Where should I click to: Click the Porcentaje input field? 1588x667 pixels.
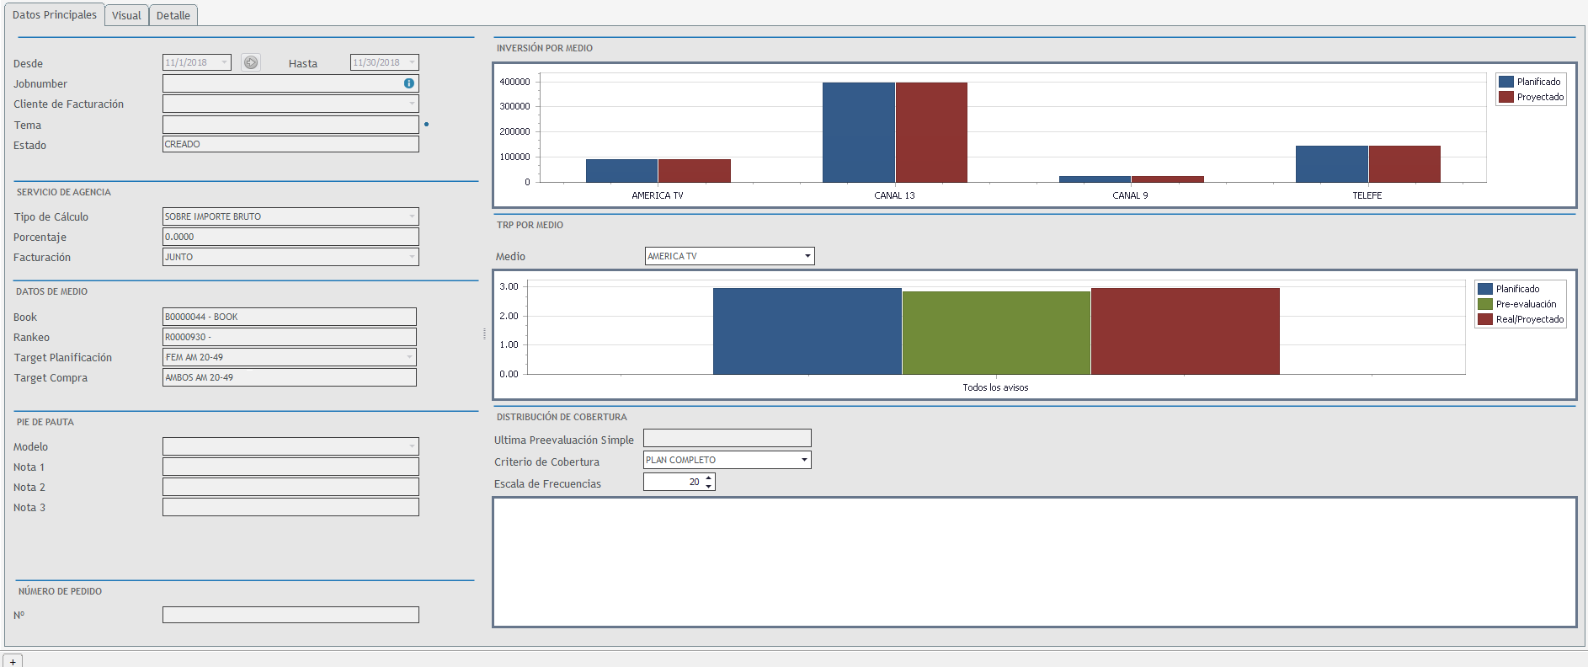[x=290, y=237]
